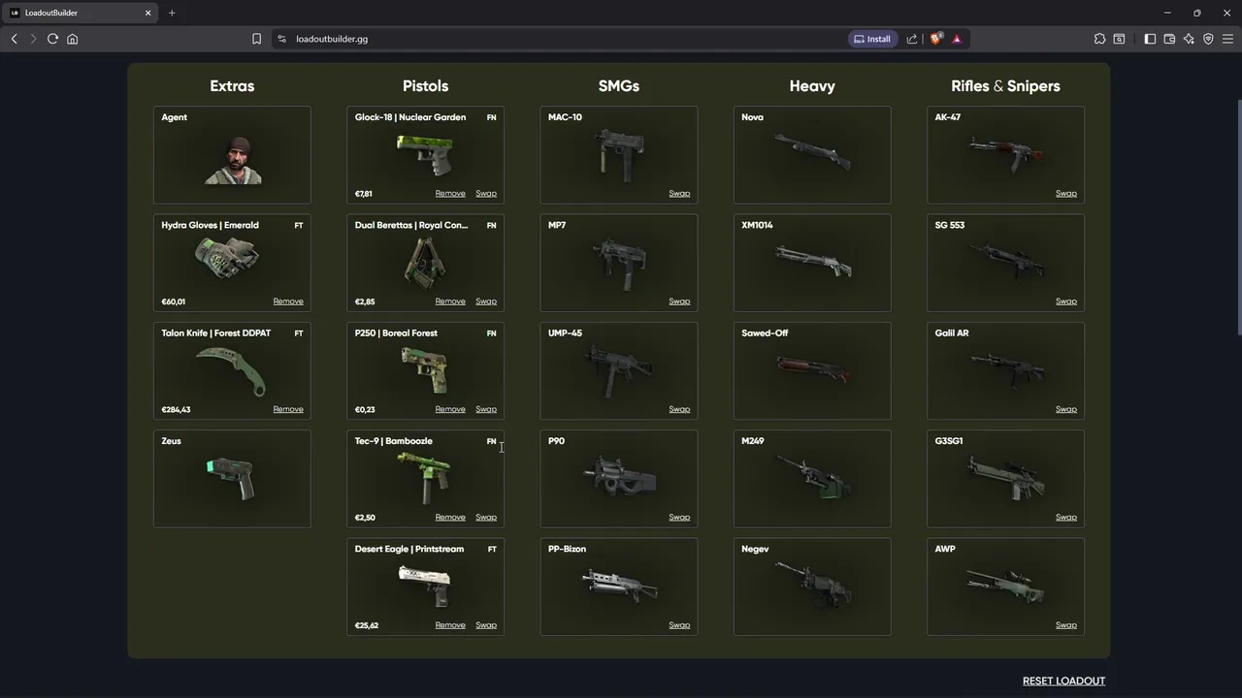Swap the G3SG1 skin
The image size is (1242, 698).
[1066, 517]
